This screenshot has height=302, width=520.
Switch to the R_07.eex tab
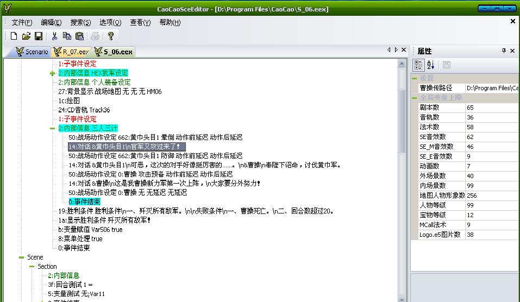(71, 52)
